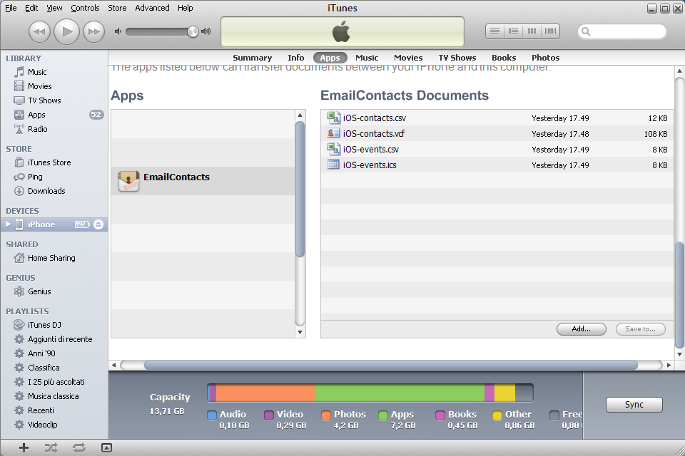
Task: Select iOS-events.ics file
Action: (497, 165)
